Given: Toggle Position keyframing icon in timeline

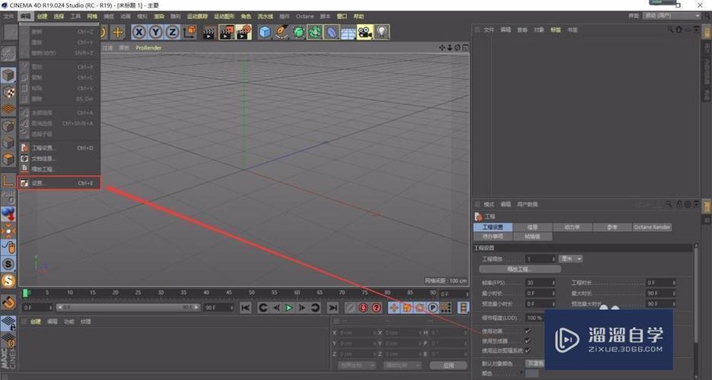Looking at the screenshot, I should 394,308.
